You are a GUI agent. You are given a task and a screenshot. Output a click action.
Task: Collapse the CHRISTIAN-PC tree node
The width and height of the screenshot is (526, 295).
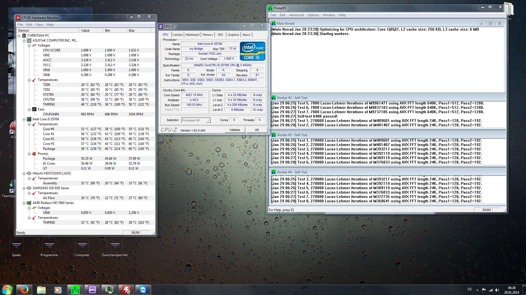point(19,36)
